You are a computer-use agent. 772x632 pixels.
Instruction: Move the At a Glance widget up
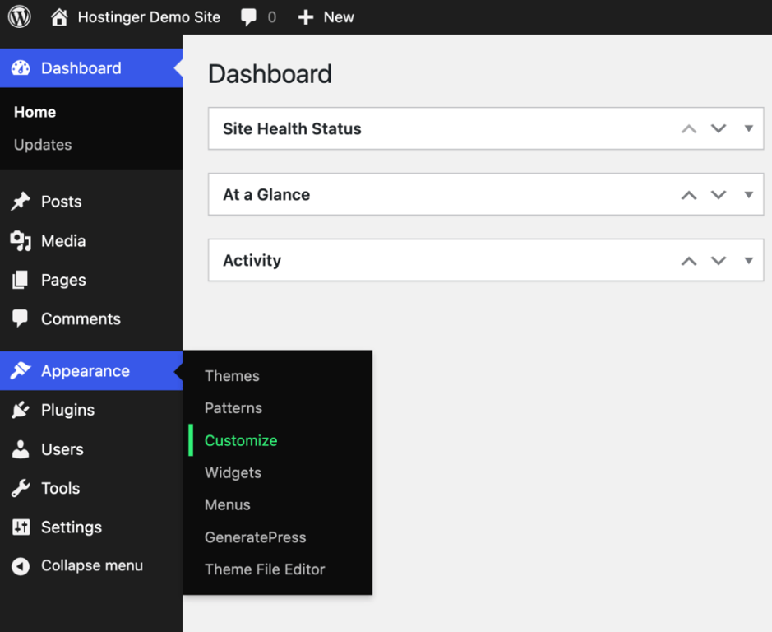click(688, 194)
